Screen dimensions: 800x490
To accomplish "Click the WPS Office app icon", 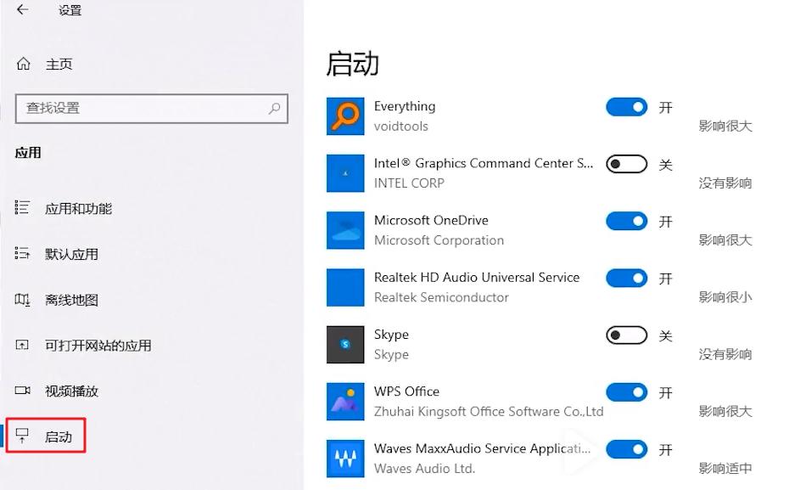I will [345, 401].
